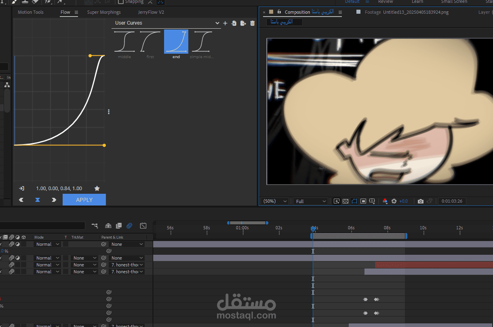The image size is (493, 327).
Task: Toggle region of interest icon
Action: coord(363,201)
